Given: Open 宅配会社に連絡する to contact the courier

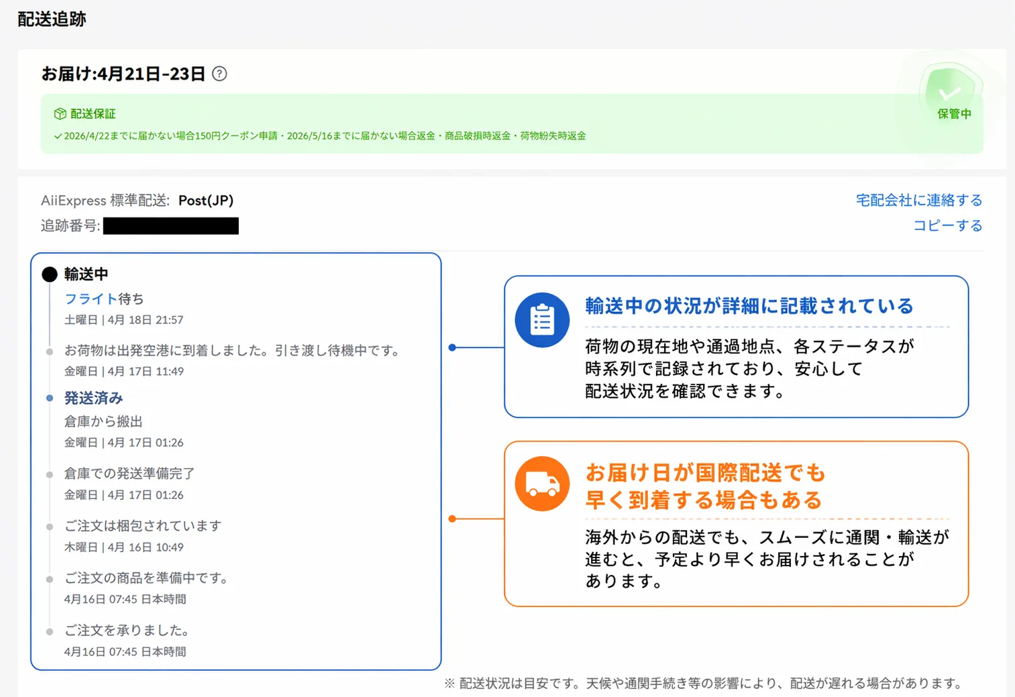Looking at the screenshot, I should [x=920, y=199].
